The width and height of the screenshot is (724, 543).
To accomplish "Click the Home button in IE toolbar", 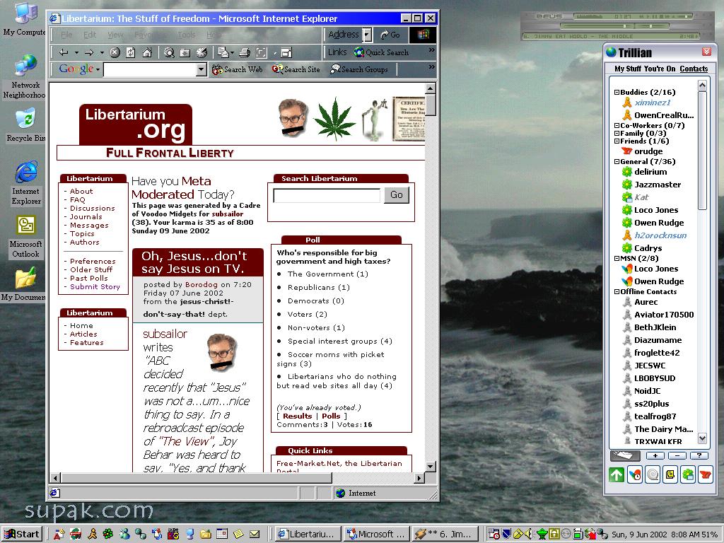I will point(147,52).
